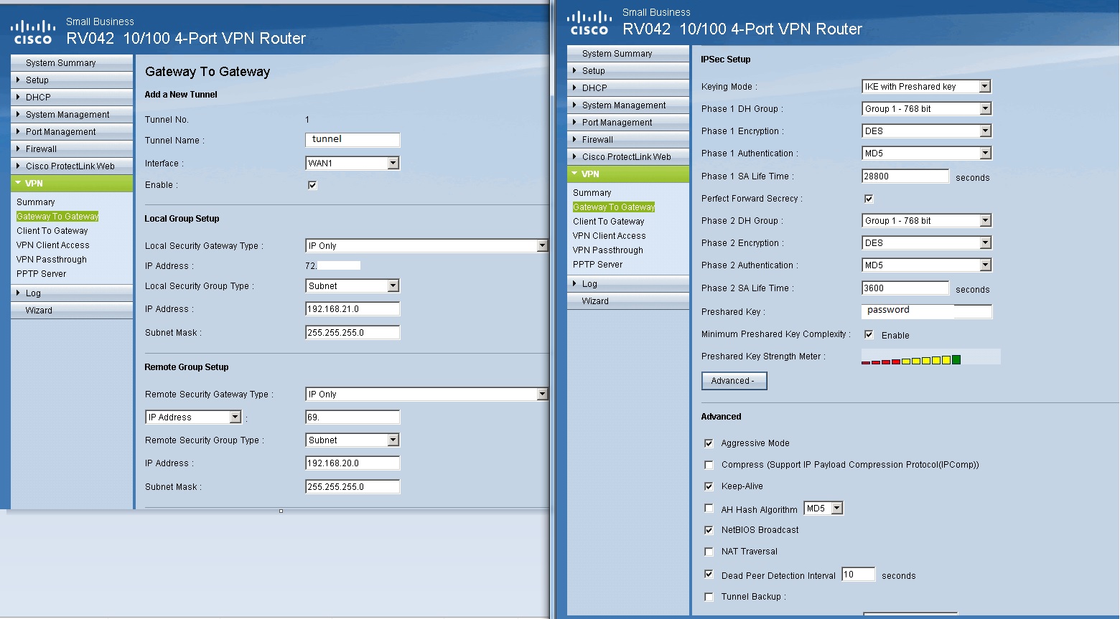Toggle the tunnel Enable checkbox
Image resolution: width=1120 pixels, height=619 pixels.
[312, 185]
